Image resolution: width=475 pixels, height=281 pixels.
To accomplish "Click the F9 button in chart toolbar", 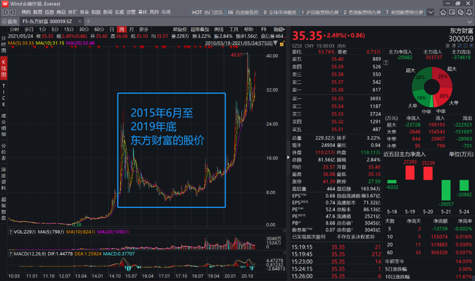I will click(263, 29).
